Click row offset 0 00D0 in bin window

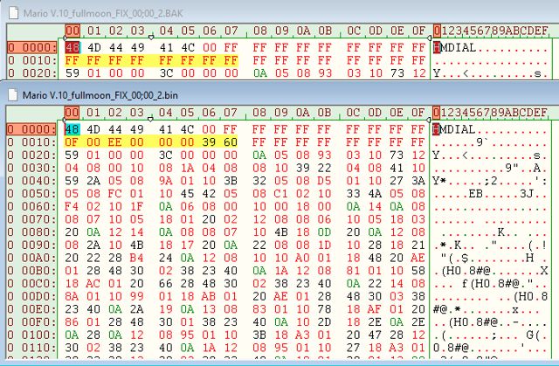pos(31,296)
